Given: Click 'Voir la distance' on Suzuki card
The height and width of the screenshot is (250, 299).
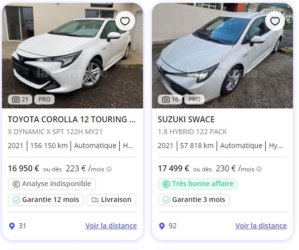Looking at the screenshot, I should [x=261, y=226].
